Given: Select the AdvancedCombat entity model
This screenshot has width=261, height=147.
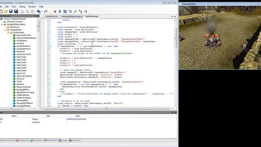Looking at the screenshot, I should [24, 35].
